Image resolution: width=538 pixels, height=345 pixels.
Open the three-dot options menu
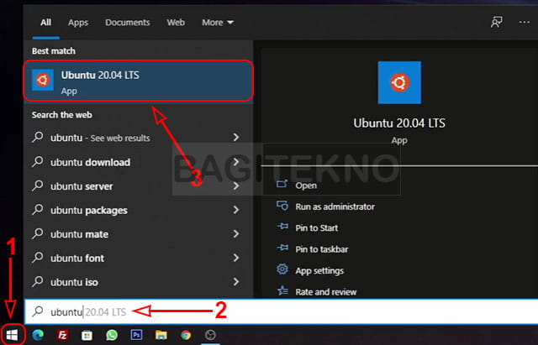(x=525, y=23)
